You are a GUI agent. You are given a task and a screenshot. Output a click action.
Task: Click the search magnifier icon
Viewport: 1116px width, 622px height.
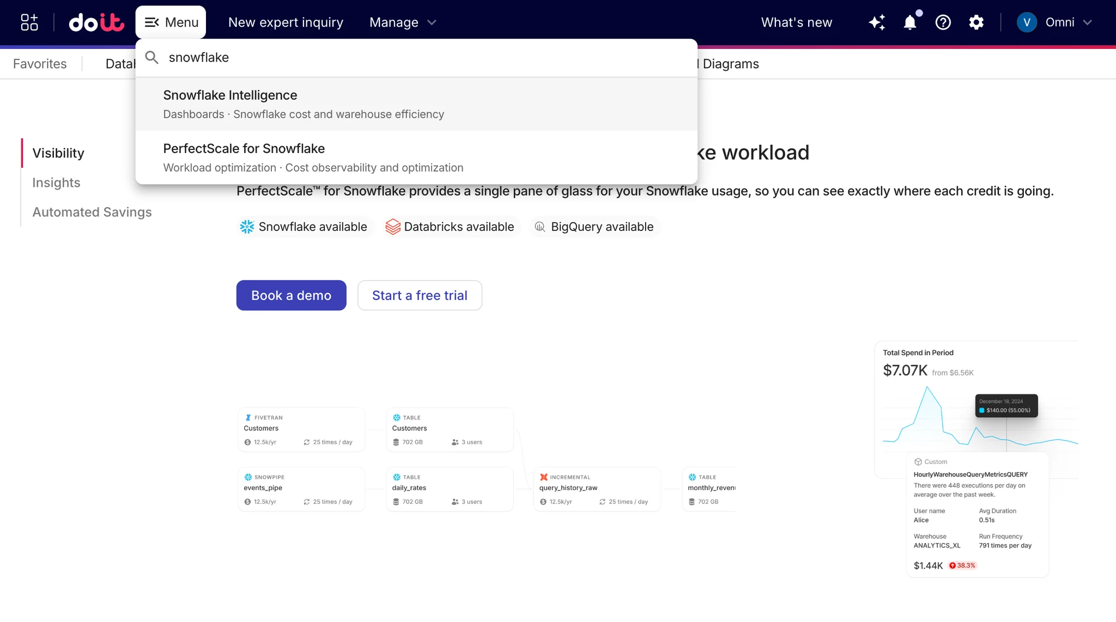[152, 57]
